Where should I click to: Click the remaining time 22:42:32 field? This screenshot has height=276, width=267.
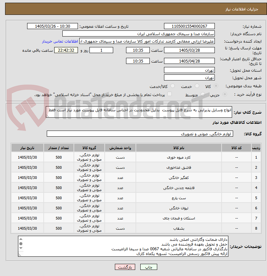(x=66, y=50)
